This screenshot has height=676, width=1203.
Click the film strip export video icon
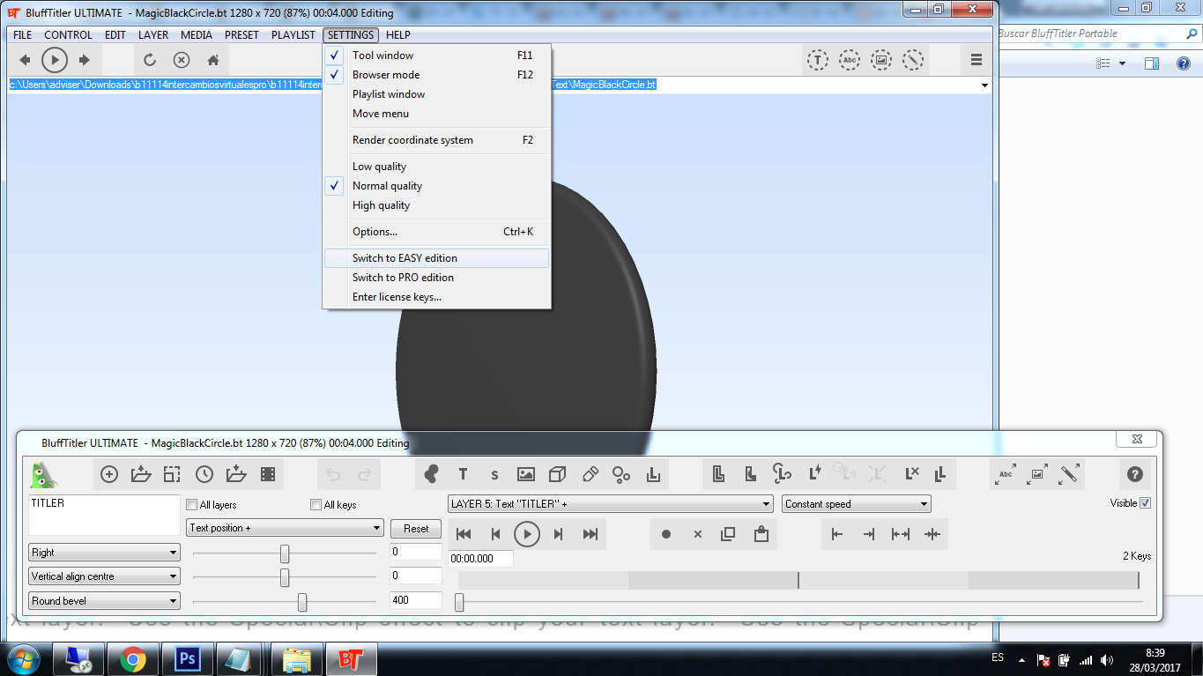click(268, 474)
